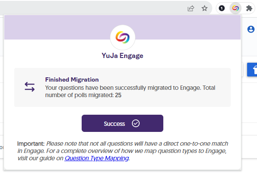Image resolution: width=257 pixels, height=174 pixels.
Task: Click the Finished Migration heading
Action: (x=72, y=79)
